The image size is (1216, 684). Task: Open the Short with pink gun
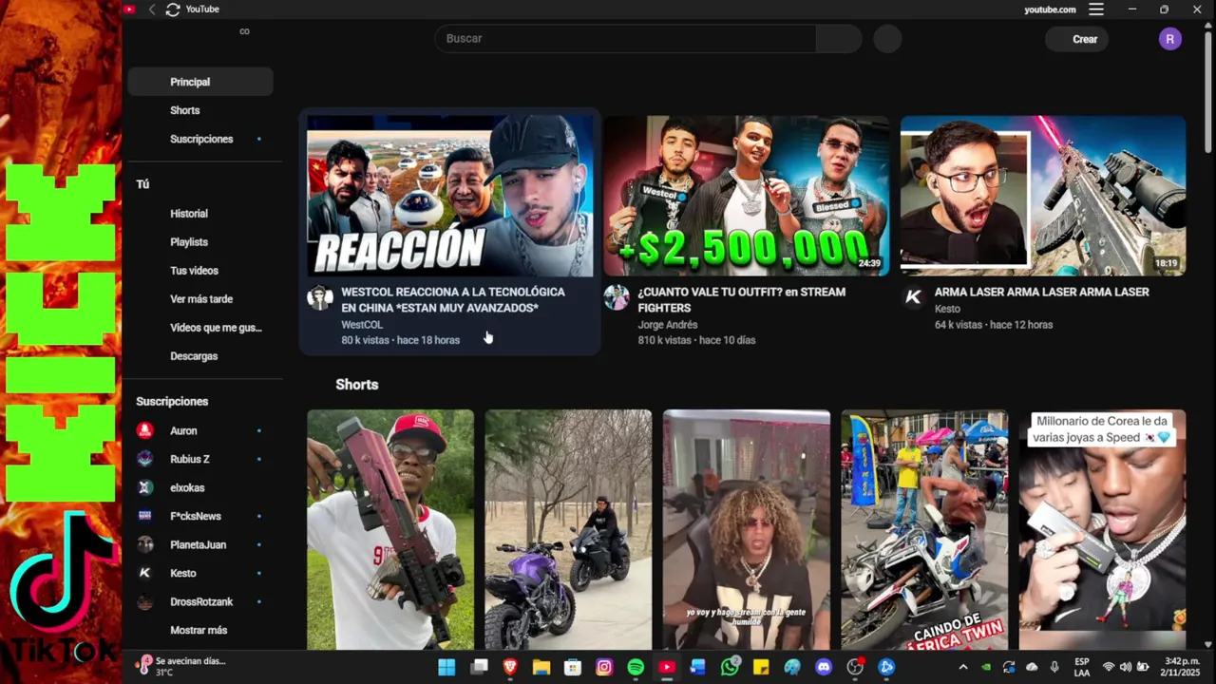click(390, 530)
